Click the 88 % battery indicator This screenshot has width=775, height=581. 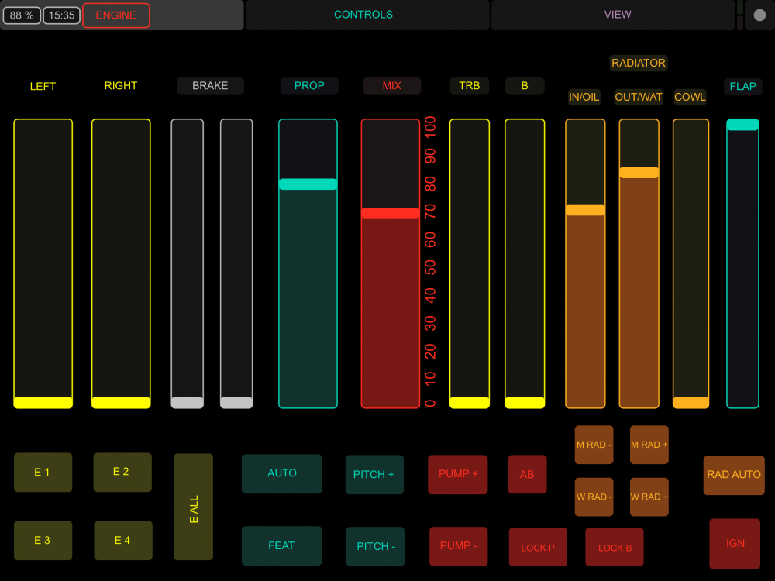[x=22, y=15]
